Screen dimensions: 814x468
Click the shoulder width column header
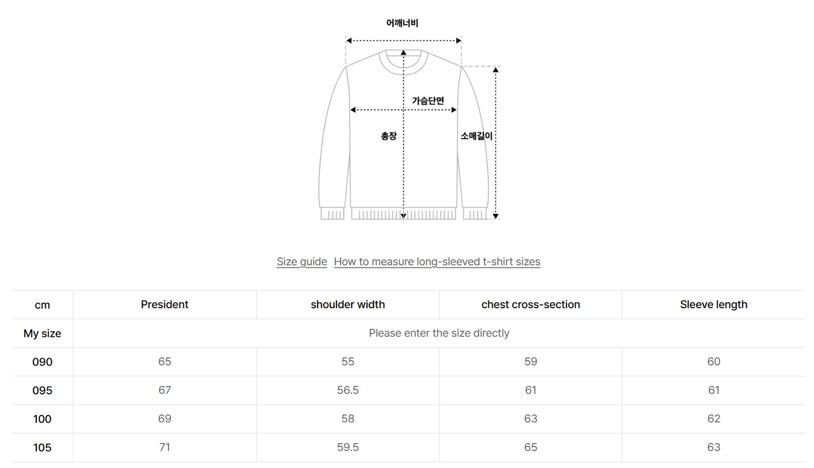click(348, 304)
